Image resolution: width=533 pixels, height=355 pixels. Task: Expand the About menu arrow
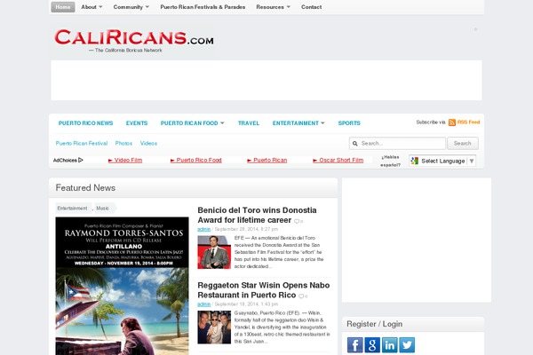[x=100, y=7]
